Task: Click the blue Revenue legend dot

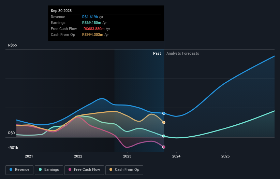Action: 11,169
